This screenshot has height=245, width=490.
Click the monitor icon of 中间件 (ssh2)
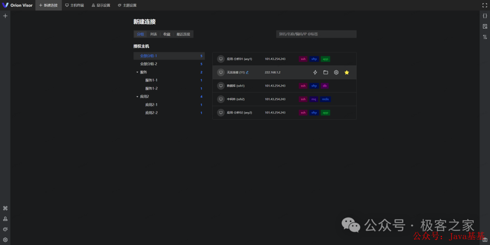[221, 99]
